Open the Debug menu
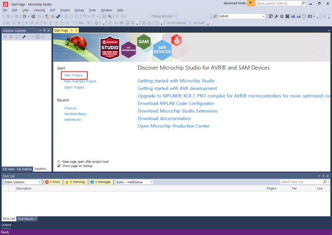Screen dimensions: 332x235 [x=79, y=10]
